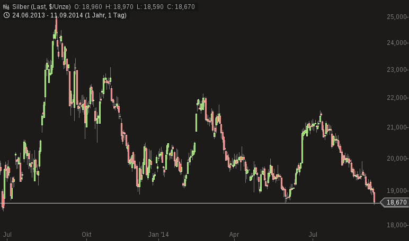
Task: Click the 20,000 price axis label
Action: click(x=397, y=159)
